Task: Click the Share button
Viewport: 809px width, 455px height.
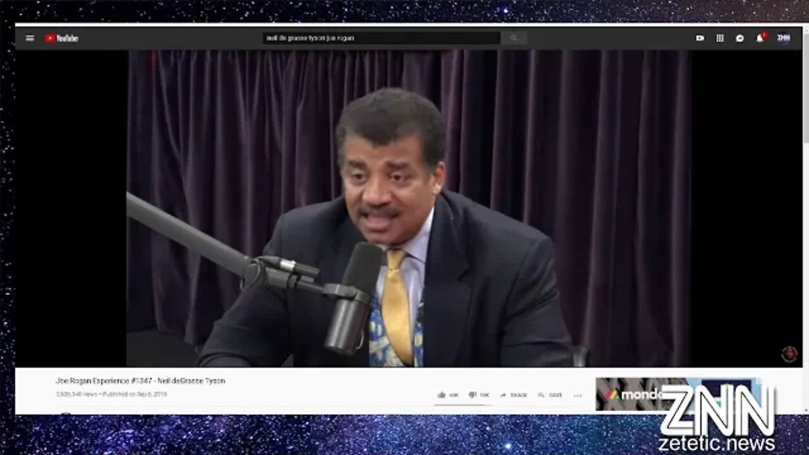Action: (x=513, y=395)
